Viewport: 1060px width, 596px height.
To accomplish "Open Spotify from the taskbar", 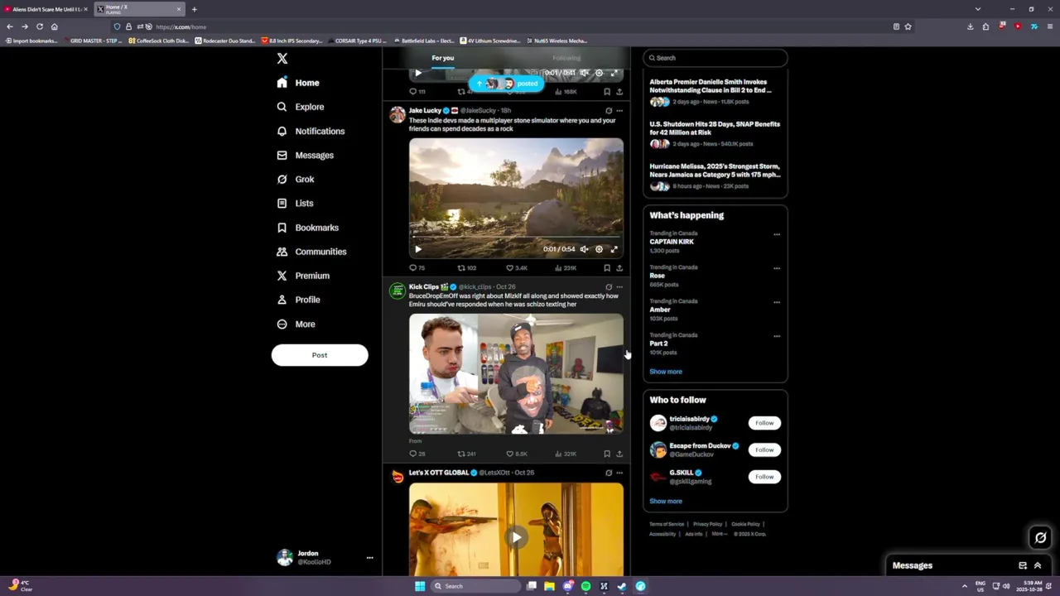I will point(585,586).
